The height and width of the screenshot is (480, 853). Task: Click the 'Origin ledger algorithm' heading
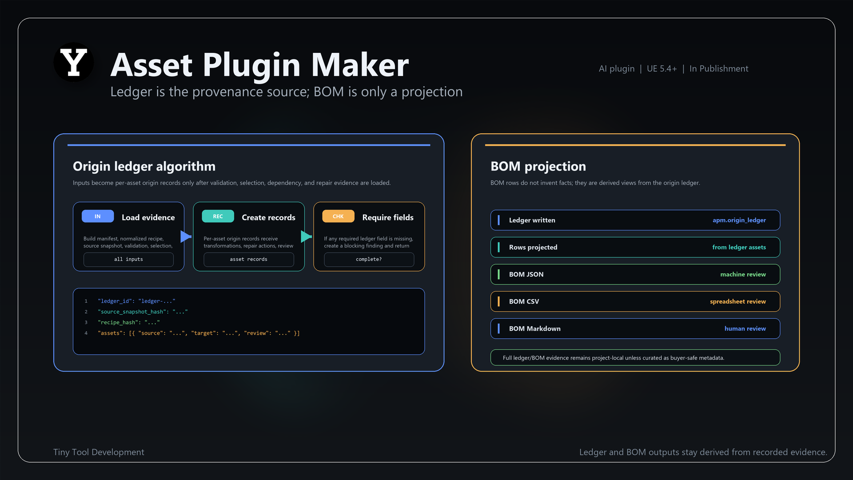144,166
